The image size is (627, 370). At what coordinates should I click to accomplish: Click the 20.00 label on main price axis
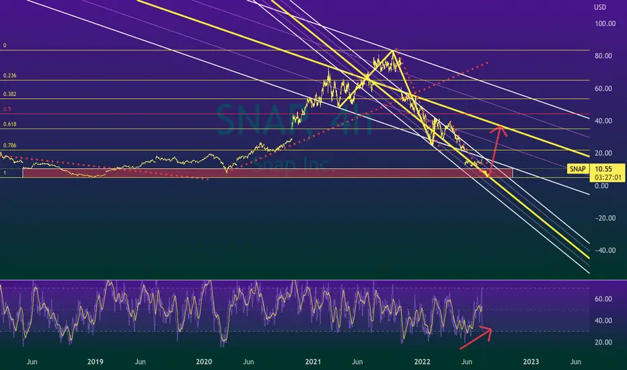(x=603, y=153)
